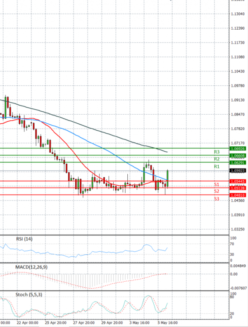The height and width of the screenshot is (327, 248).
Task: Click the R2 price tag 1.06608
Action: (x=238, y=156)
